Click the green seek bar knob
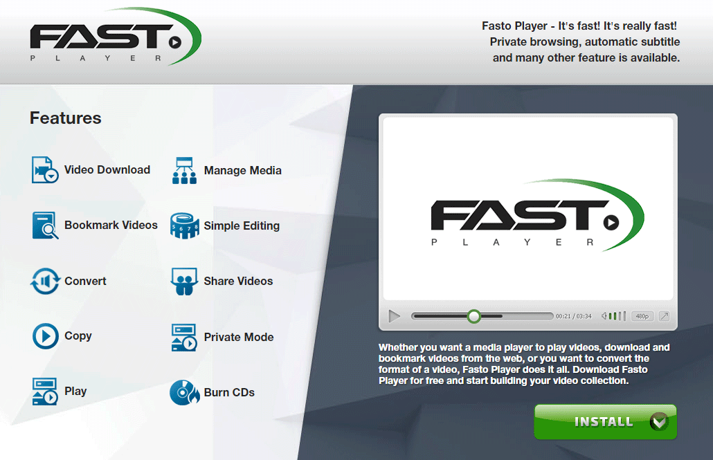The image size is (713, 460). pyautogui.click(x=473, y=316)
